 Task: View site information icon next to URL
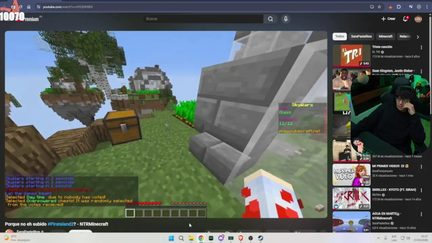click(38, 7)
